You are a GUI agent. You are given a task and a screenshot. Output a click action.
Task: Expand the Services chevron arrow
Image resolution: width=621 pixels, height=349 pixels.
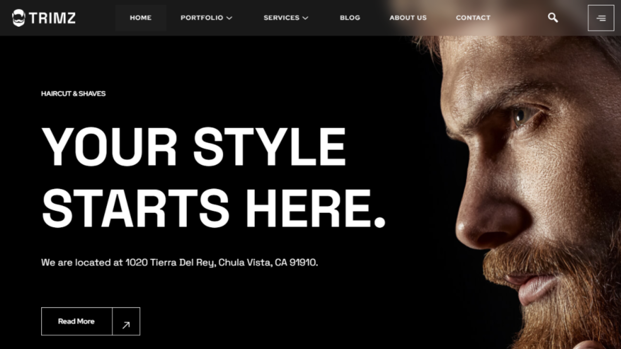[x=305, y=18]
